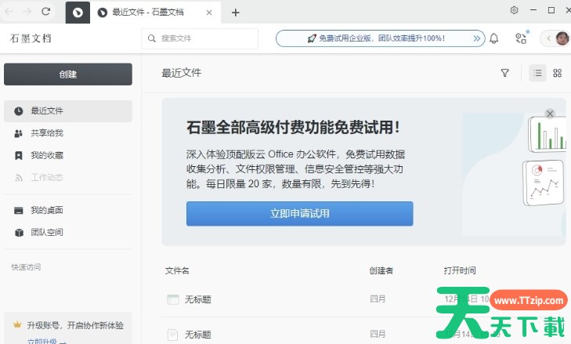Open the second 无标题 document file
The height and width of the screenshot is (344, 571).
(x=198, y=335)
